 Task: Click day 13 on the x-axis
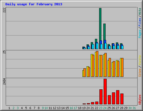[59, 108]
